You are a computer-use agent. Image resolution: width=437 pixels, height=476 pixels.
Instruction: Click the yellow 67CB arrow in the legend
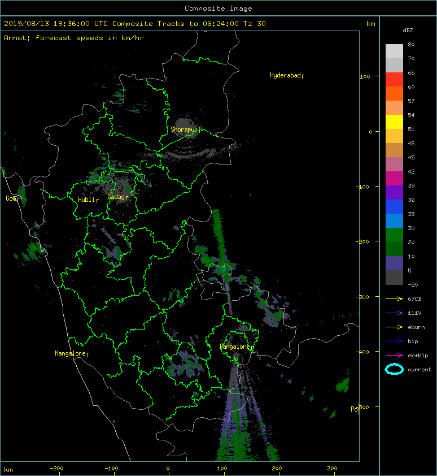[394, 298]
